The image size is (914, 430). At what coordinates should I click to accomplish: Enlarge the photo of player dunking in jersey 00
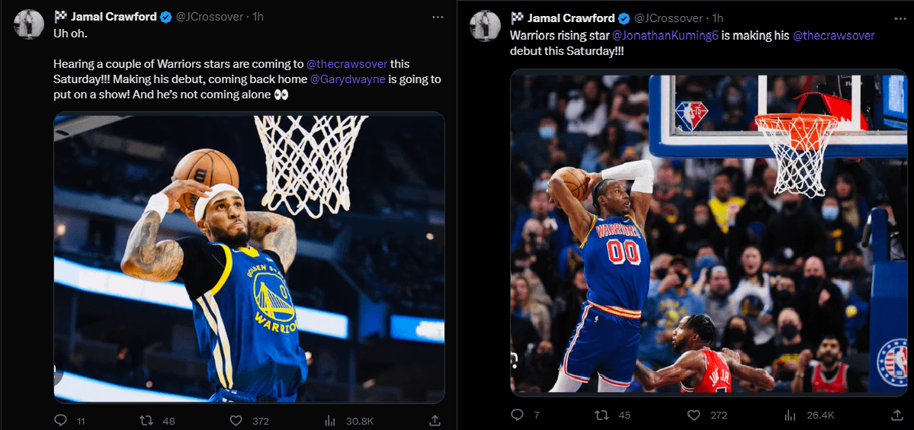coord(707,233)
